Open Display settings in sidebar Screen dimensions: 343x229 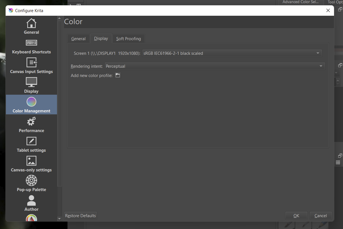coord(31,85)
